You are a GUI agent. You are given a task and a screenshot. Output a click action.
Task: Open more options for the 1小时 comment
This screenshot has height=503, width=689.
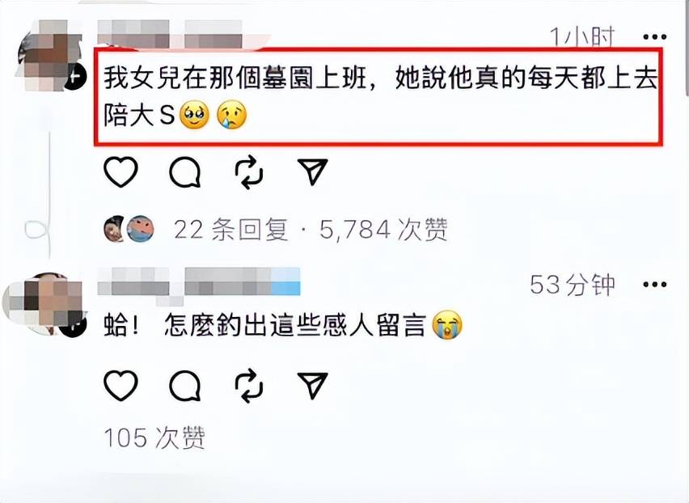click(655, 37)
